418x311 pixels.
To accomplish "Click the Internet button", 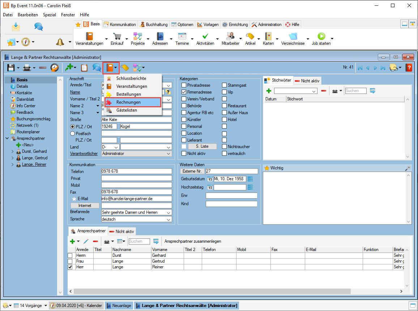I will [85, 206].
